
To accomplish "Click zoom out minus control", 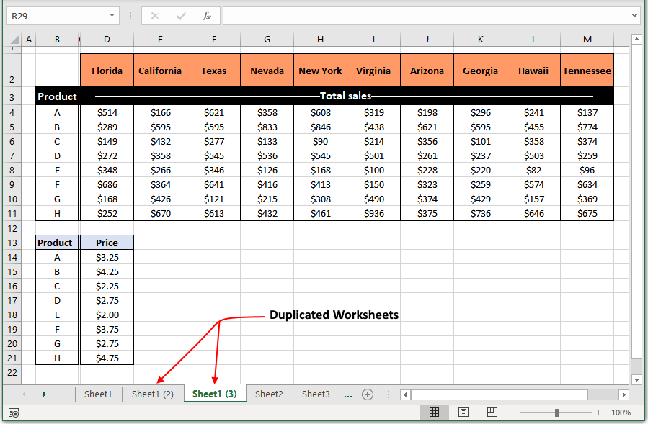I will [x=513, y=412].
